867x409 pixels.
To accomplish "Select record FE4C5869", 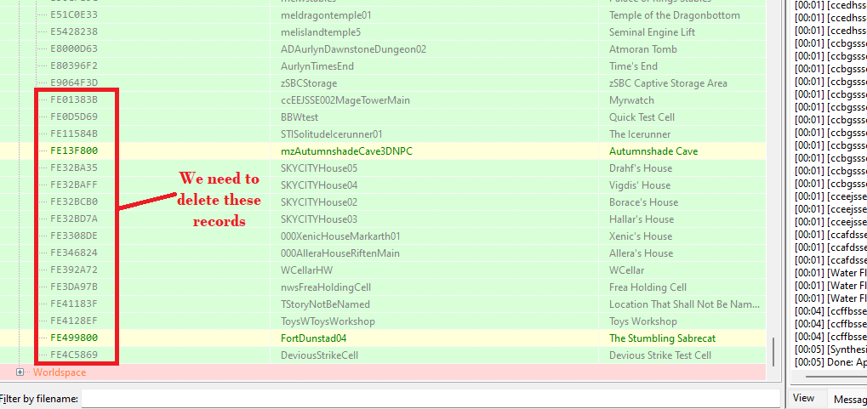I will click(74, 355).
